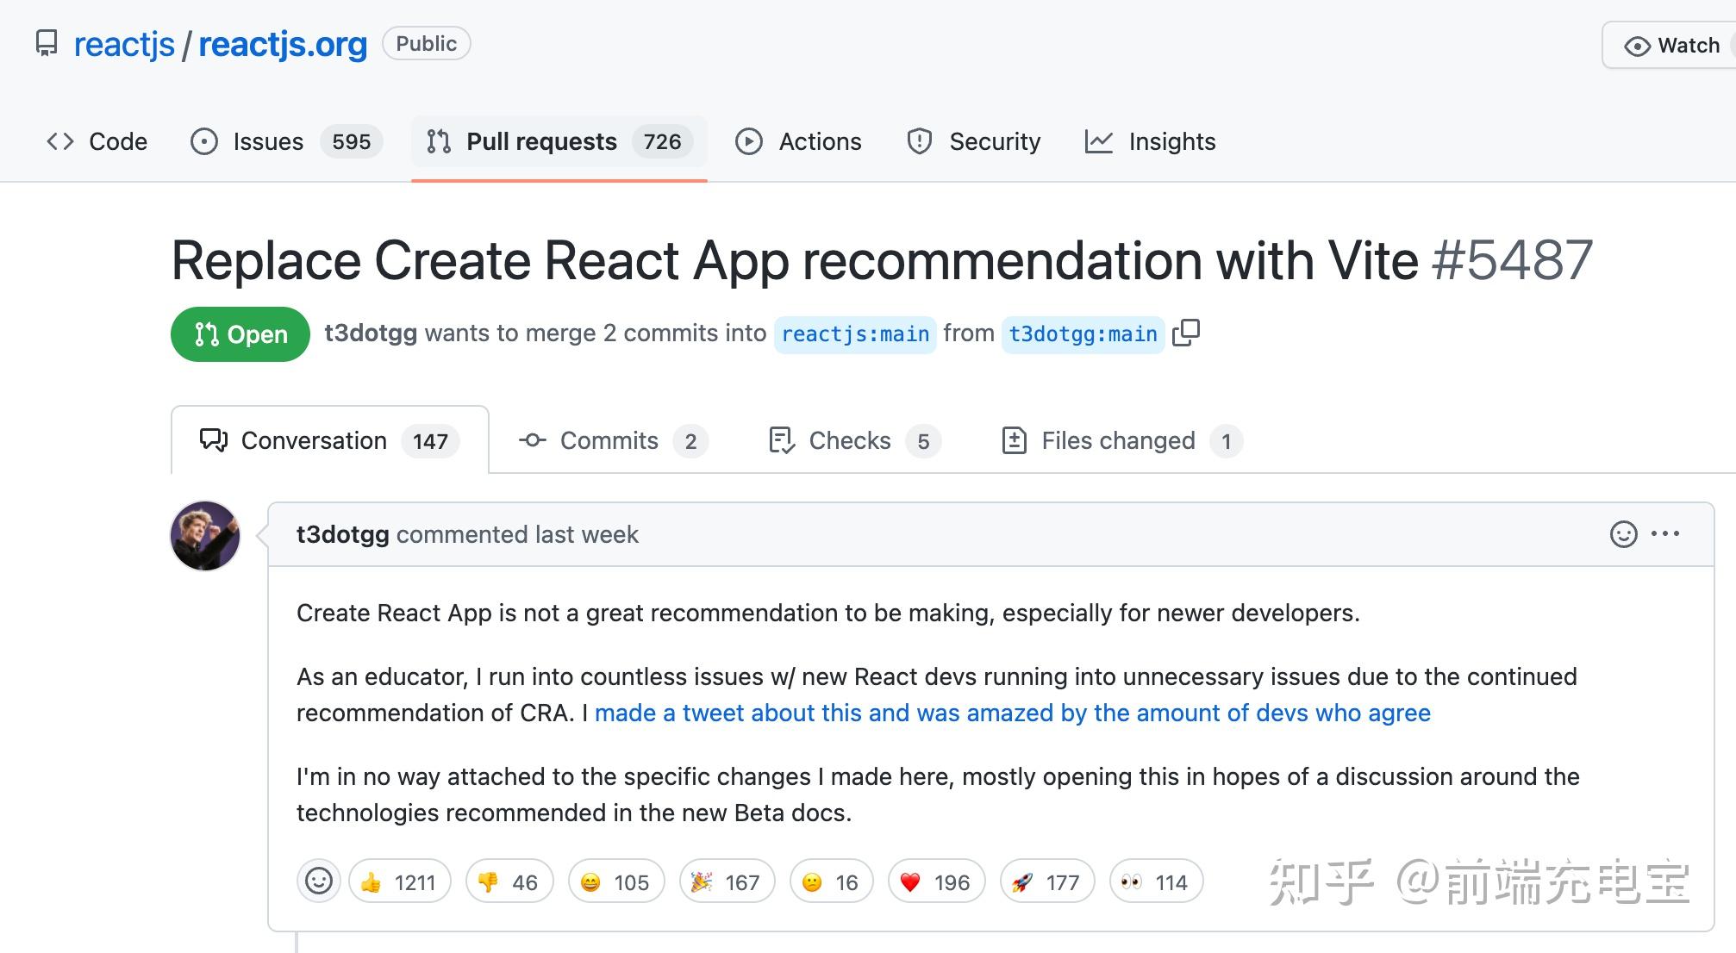Viewport: 1736px width, 953px height.
Task: Click the Conversation speech-bubble icon
Action: (212, 440)
